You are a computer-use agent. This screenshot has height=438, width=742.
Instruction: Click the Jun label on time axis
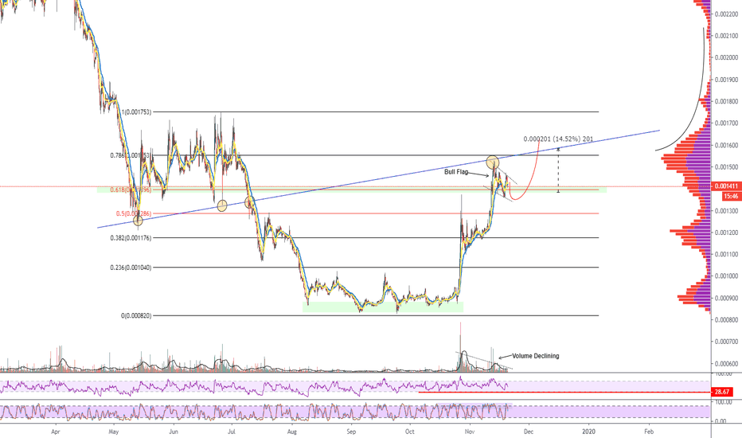174,432
